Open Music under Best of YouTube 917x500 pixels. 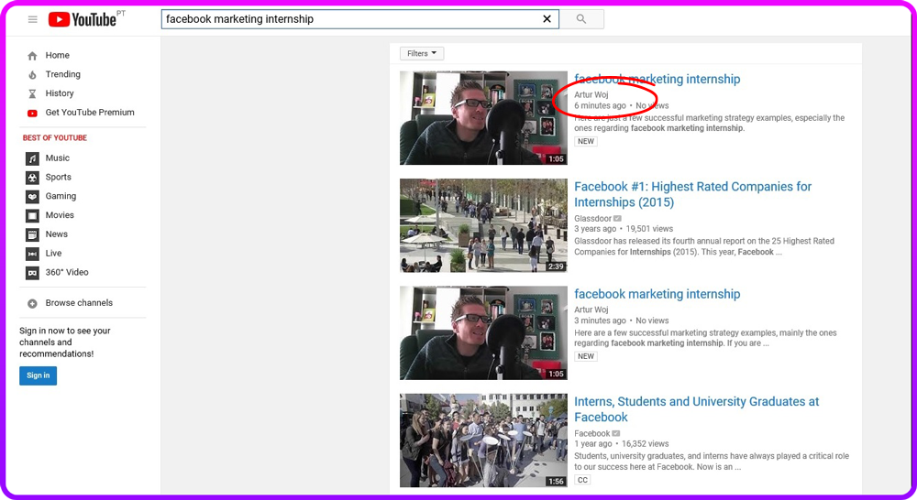coord(57,158)
